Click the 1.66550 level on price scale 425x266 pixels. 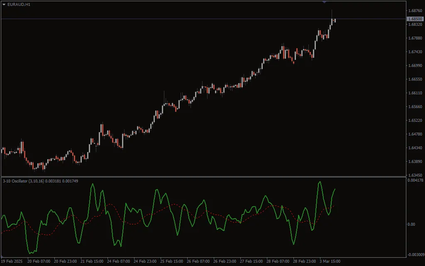click(415, 79)
